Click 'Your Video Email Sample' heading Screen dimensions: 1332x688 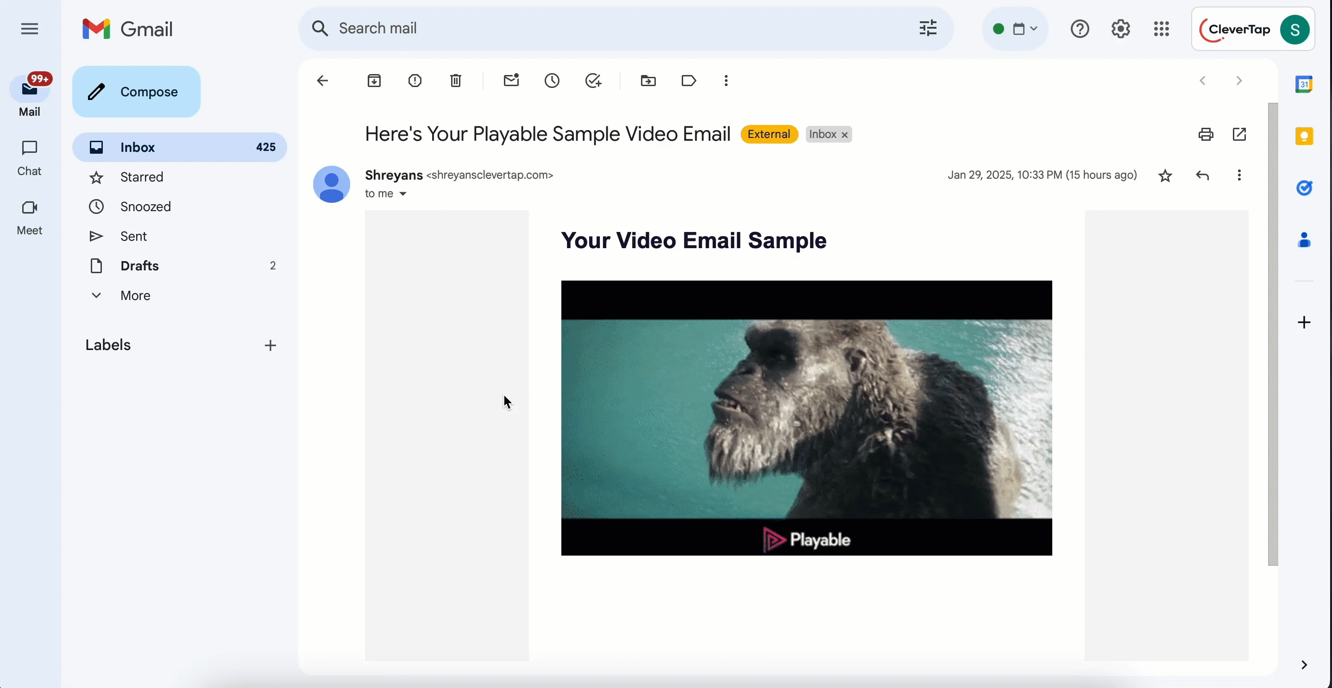(x=693, y=241)
